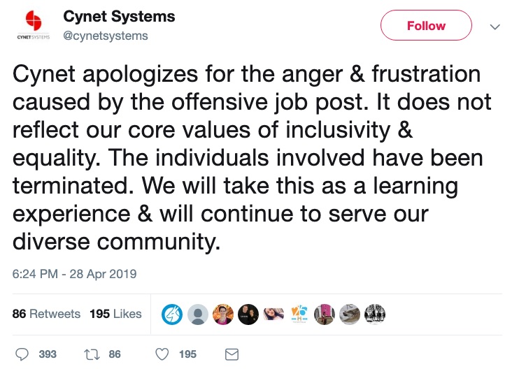This screenshot has width=512, height=369.
Task: Click the pink door building avatar
Action: [x=325, y=314]
